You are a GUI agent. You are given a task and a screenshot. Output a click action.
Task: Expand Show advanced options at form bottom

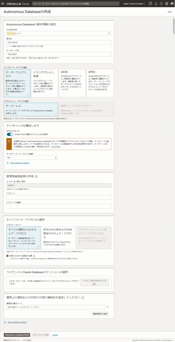point(17,322)
